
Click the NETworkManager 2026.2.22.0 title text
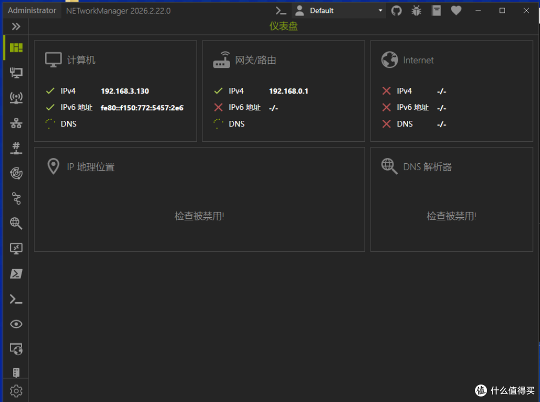pos(118,10)
